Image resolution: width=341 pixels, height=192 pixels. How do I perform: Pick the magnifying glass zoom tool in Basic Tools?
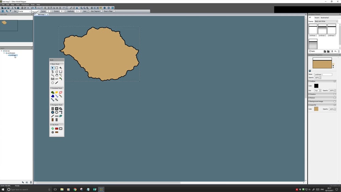point(53,75)
